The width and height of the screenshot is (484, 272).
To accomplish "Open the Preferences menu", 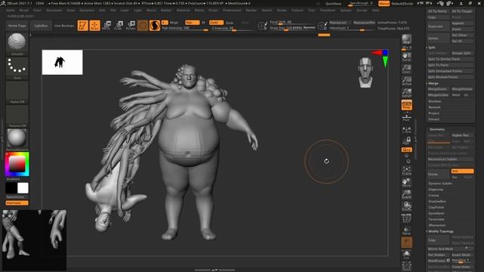I will tap(232, 10).
